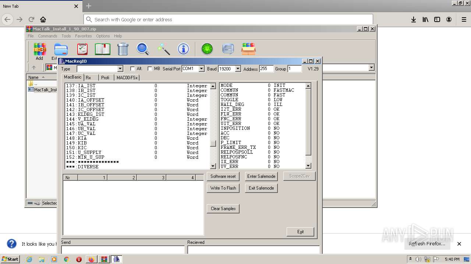Toggle the Alt. checkbox in MacRegIO
471x264 pixels.
point(133,69)
